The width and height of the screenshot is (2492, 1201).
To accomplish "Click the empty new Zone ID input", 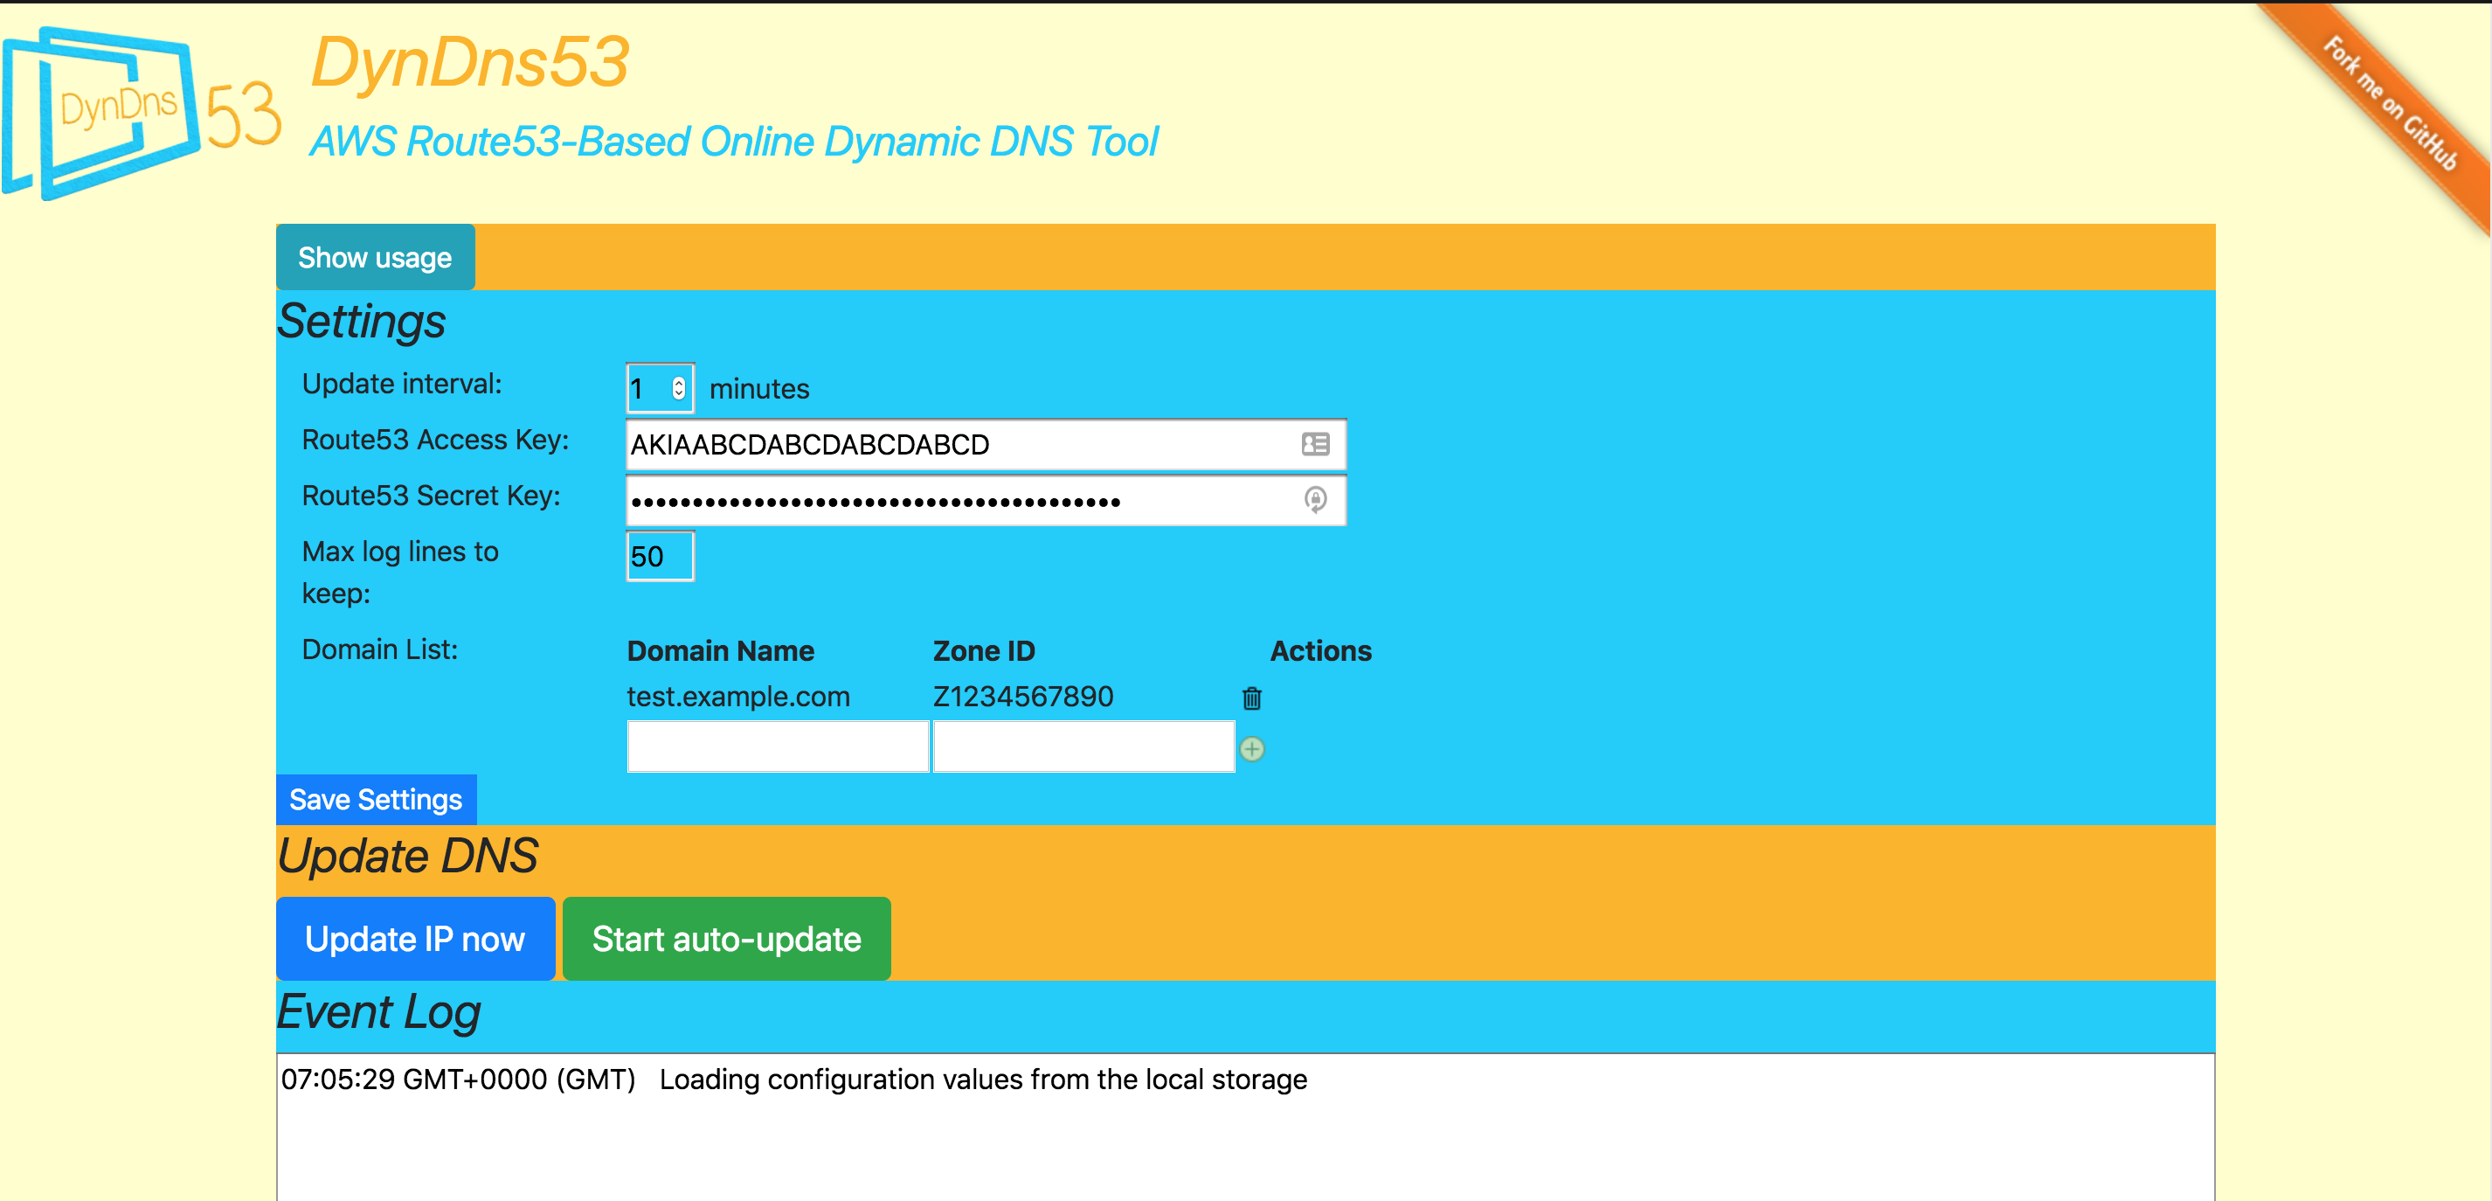I will click(1083, 747).
